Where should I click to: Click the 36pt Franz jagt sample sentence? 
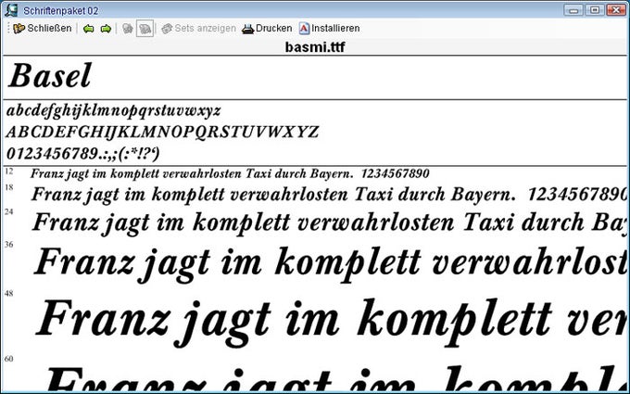[x=330, y=263]
